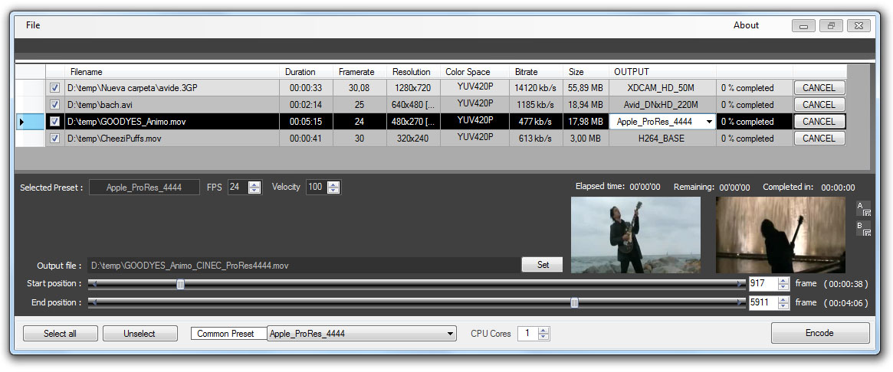Screen dimensions: 893x372
Task: Sort the file list by Duration column
Action: tap(300, 72)
